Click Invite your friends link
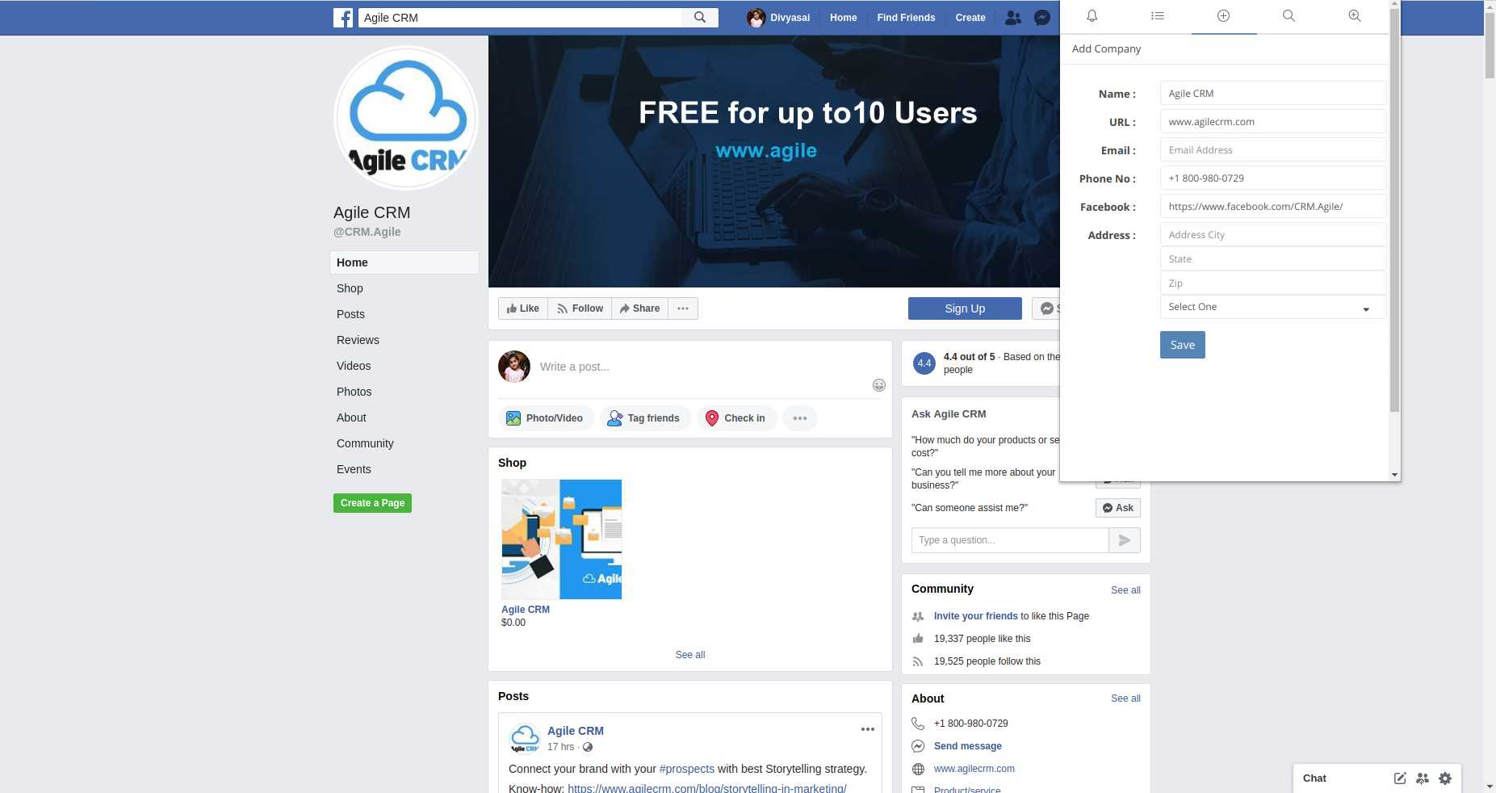 975,616
